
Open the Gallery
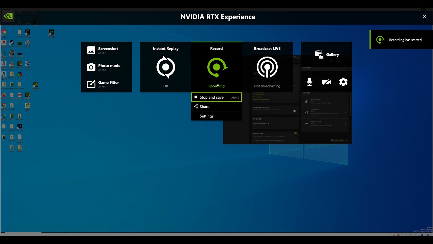click(327, 54)
